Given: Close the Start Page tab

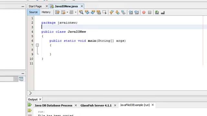Looking at the screenshot, I should point(47,6).
